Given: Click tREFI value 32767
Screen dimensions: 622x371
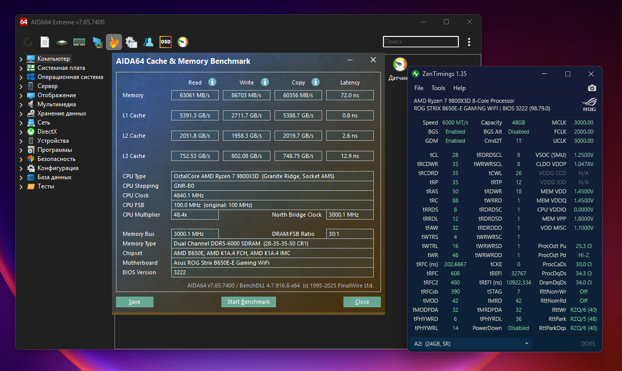Looking at the screenshot, I should click(520, 273).
